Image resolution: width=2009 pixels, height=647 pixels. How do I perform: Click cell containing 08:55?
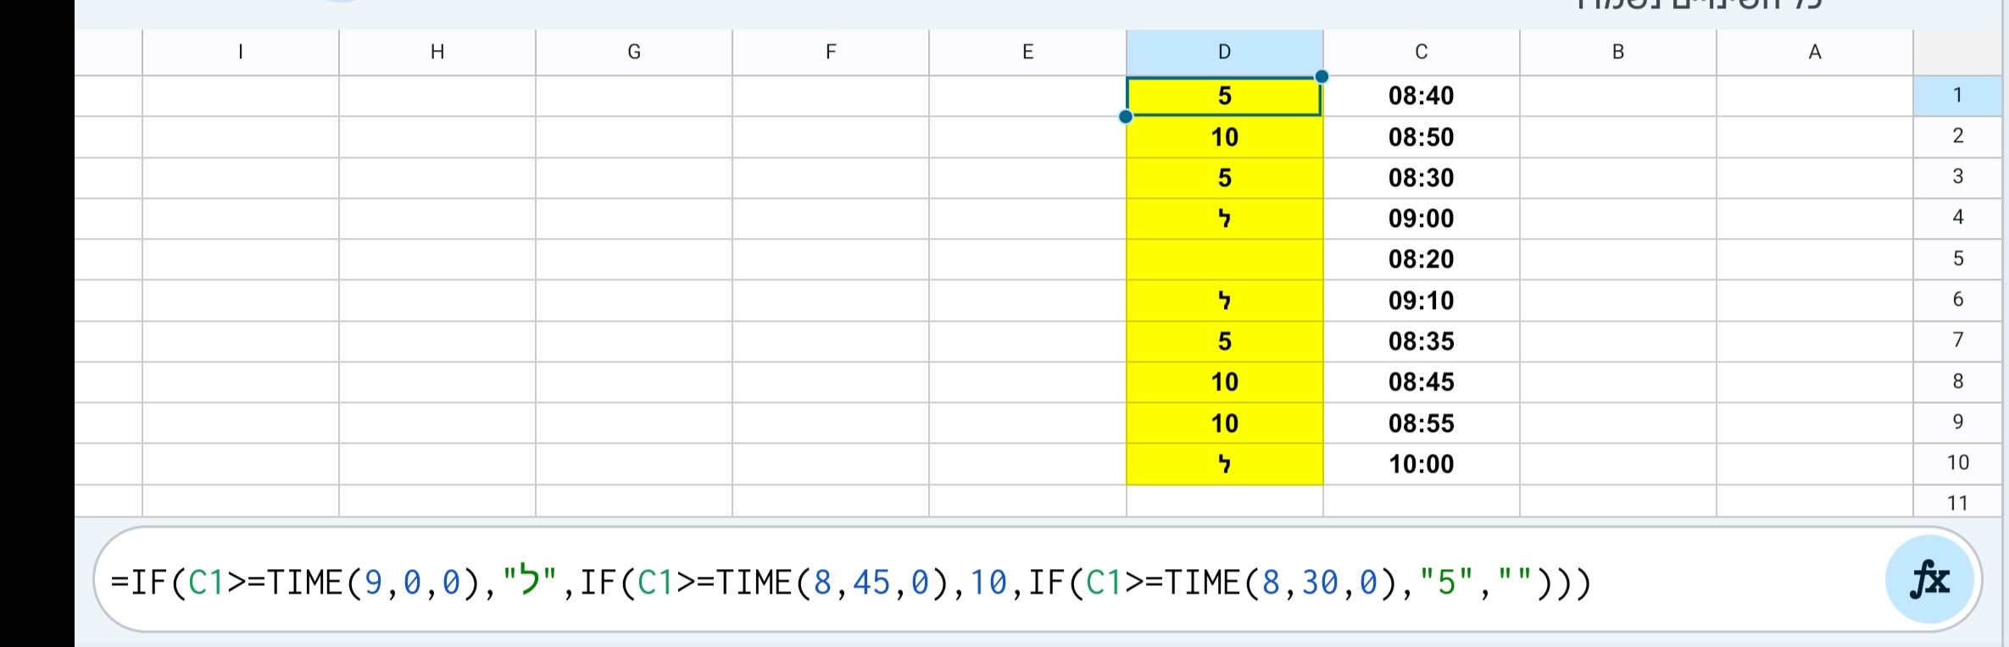pos(1422,423)
